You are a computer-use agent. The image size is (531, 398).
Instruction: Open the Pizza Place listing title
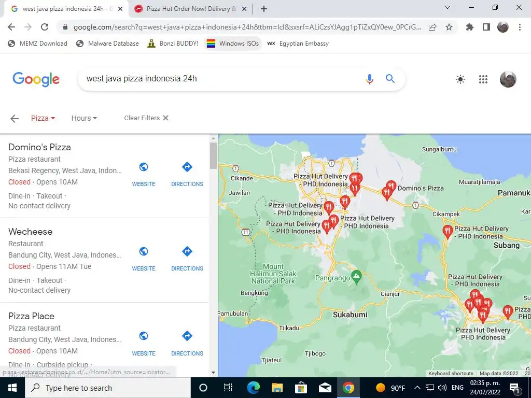click(31, 316)
